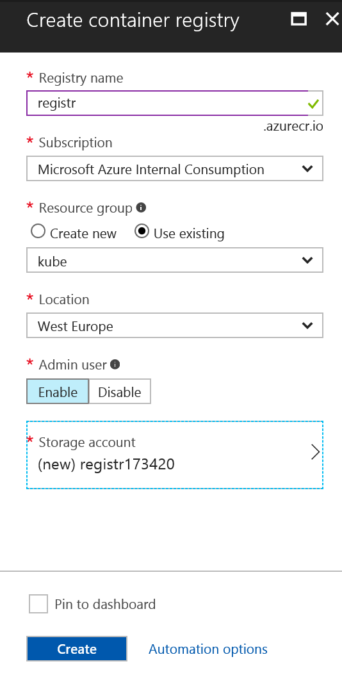This screenshot has height=673, width=342.
Task: Open the Microsoft Azure Internal Consumption dropdown
Action: pos(175,168)
